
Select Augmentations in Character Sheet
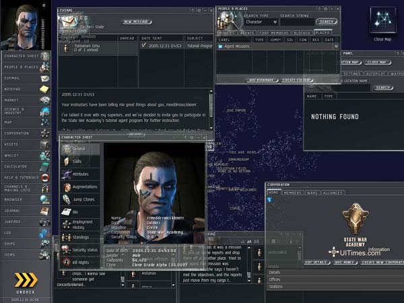click(x=80, y=187)
